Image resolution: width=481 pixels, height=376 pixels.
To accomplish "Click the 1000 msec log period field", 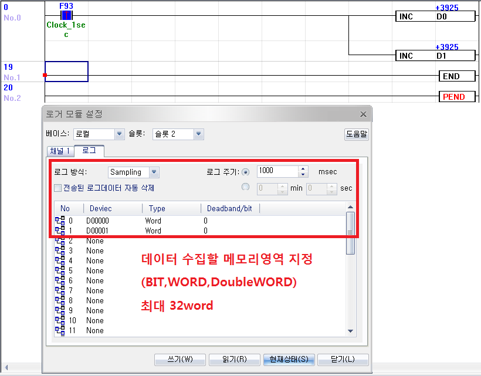I will 277,171.
